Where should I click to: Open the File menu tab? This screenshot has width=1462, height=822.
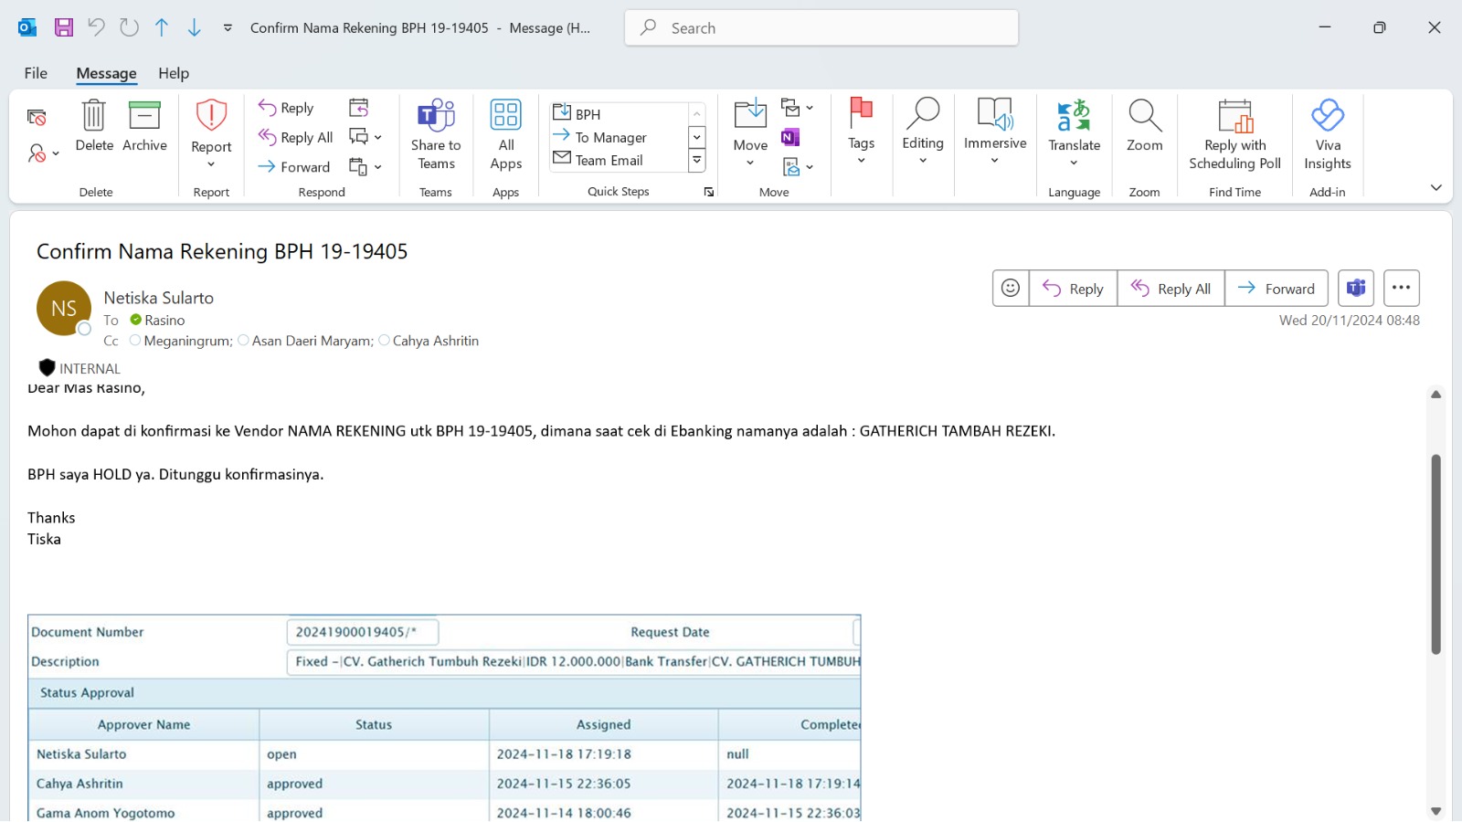coord(36,73)
